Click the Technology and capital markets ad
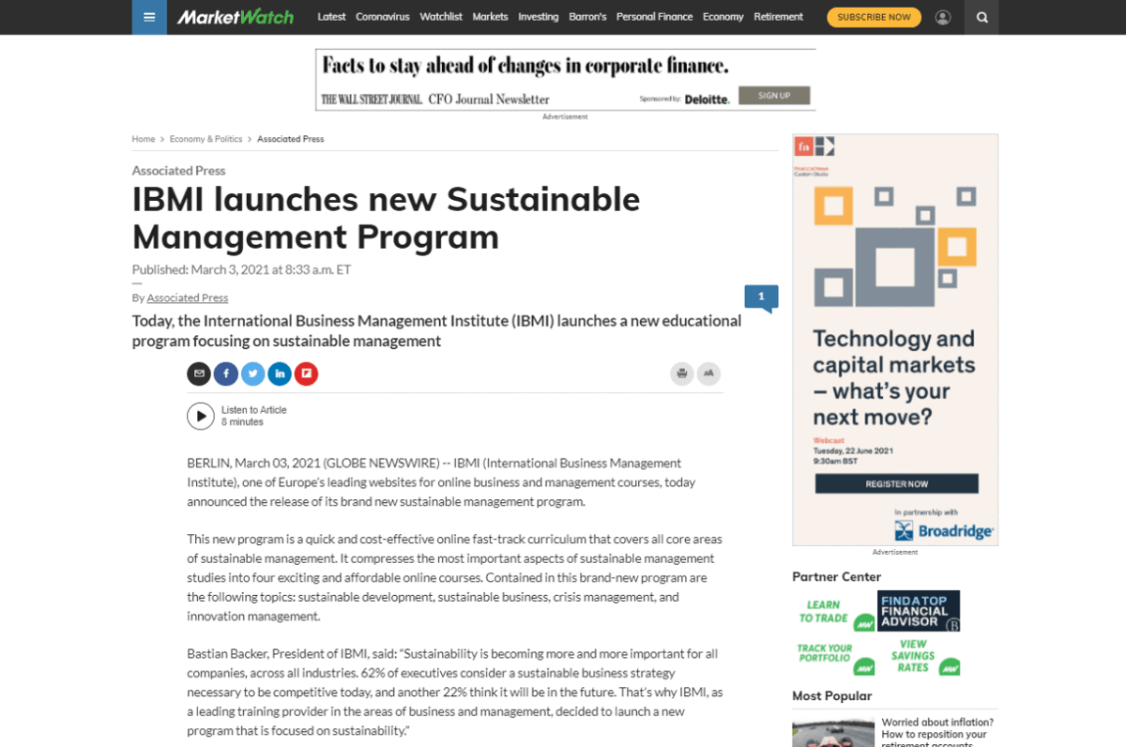This screenshot has height=747, width=1126. (x=895, y=340)
